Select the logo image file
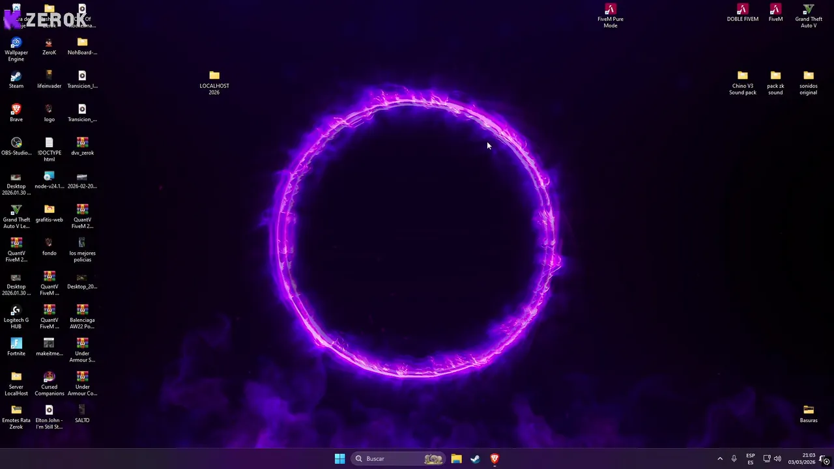Viewport: 834px width, 469px height. pos(49,113)
